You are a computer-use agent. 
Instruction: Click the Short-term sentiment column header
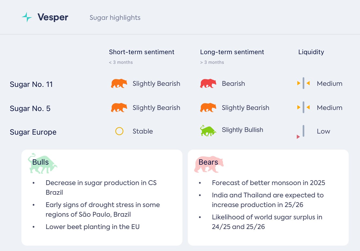tap(141, 52)
